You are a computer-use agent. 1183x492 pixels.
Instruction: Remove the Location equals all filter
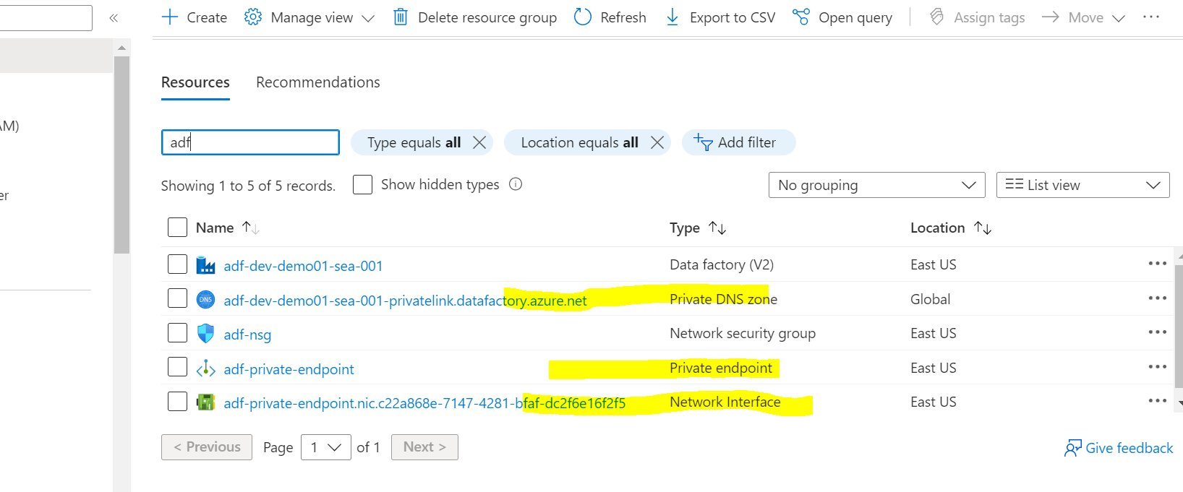657,142
